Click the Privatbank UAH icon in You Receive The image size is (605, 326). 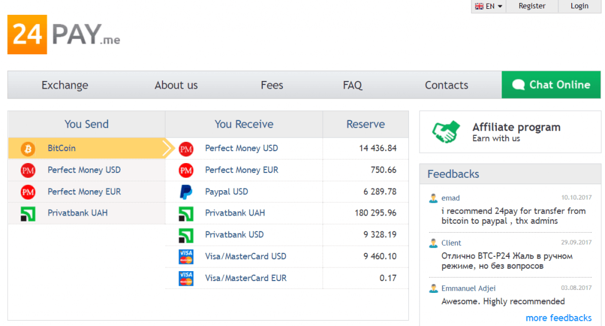tap(186, 214)
